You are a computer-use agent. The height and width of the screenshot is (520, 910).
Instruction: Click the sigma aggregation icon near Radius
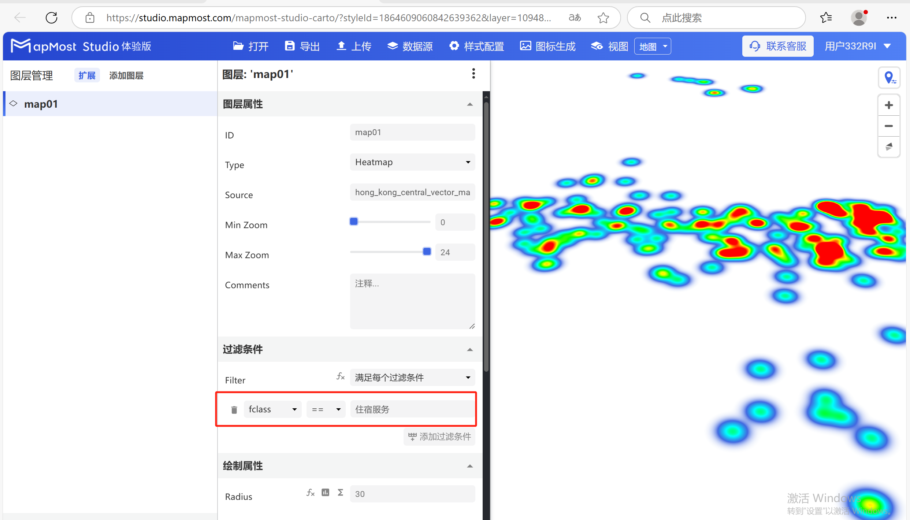pyautogui.click(x=340, y=493)
